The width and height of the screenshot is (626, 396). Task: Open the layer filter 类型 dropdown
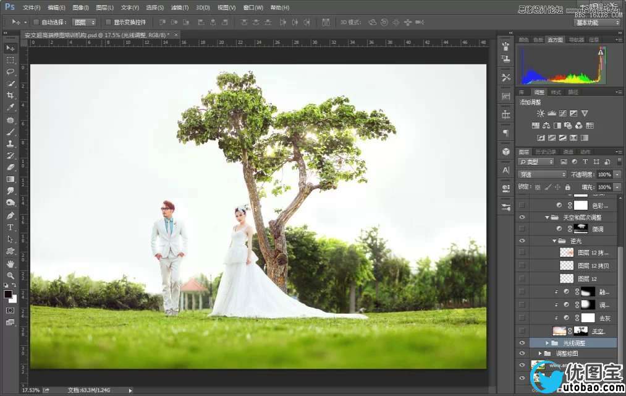pyautogui.click(x=536, y=162)
